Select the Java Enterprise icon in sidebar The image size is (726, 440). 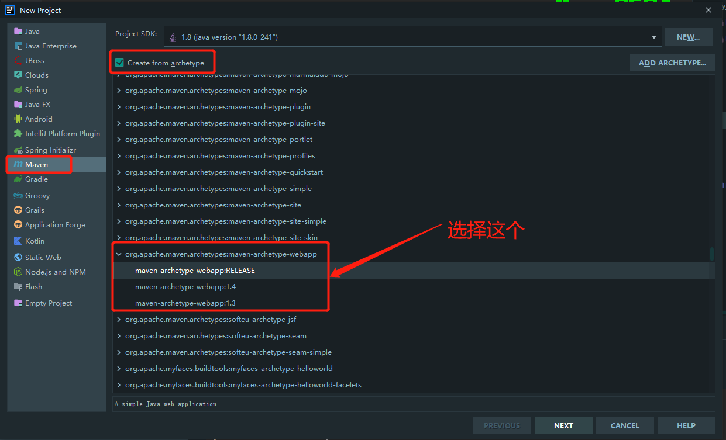tap(18, 46)
